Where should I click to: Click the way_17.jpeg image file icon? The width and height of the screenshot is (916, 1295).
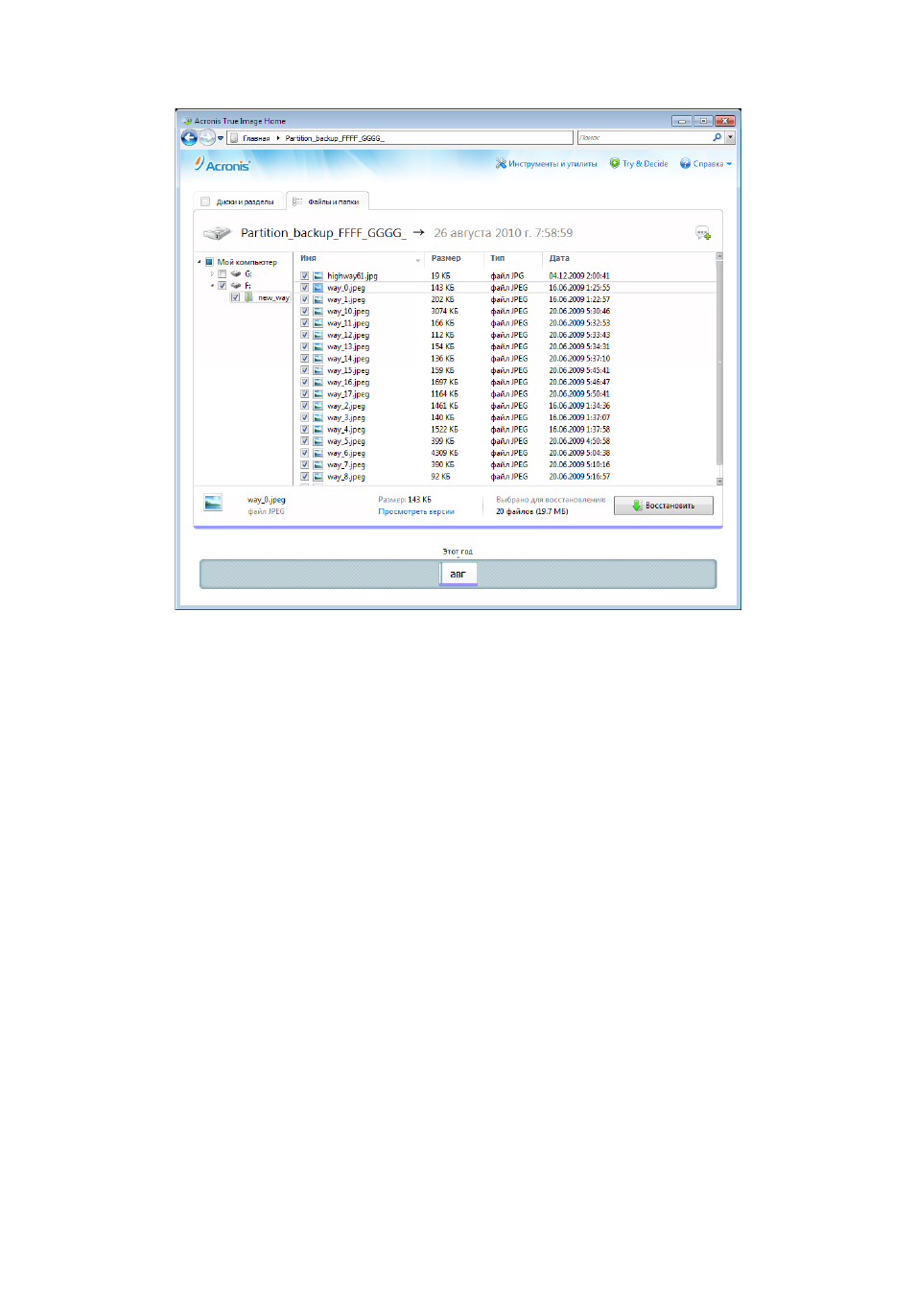[x=317, y=394]
